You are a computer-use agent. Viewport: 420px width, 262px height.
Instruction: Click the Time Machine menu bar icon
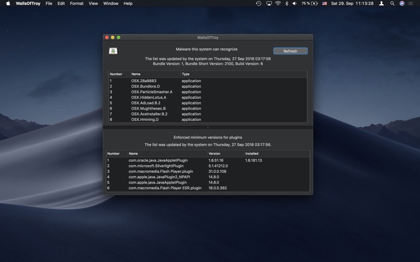[258, 4]
